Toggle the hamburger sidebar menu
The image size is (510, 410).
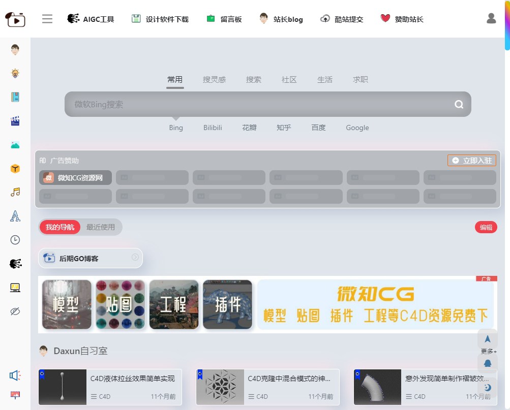47,19
